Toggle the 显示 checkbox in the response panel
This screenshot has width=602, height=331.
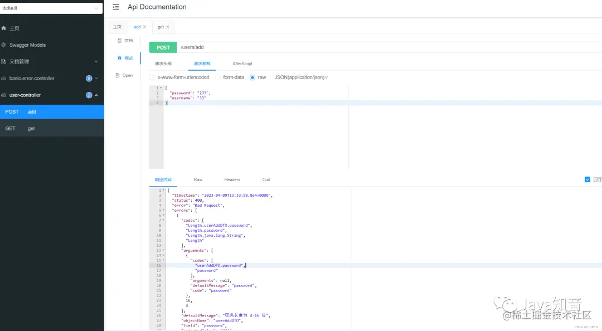click(x=588, y=179)
